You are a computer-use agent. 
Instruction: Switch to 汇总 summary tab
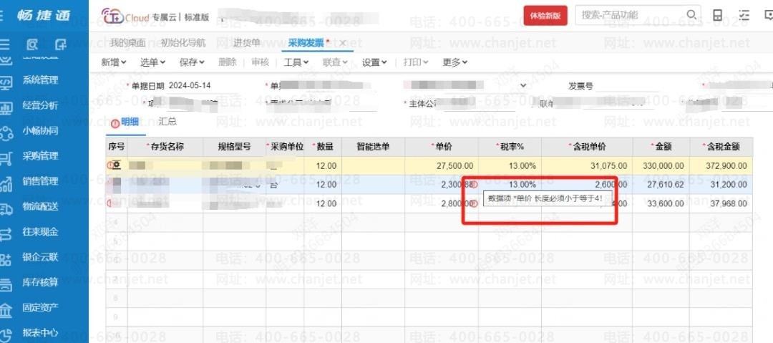[x=167, y=122]
